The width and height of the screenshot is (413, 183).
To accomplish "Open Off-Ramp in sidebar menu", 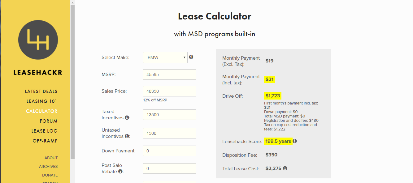I will [45, 141].
